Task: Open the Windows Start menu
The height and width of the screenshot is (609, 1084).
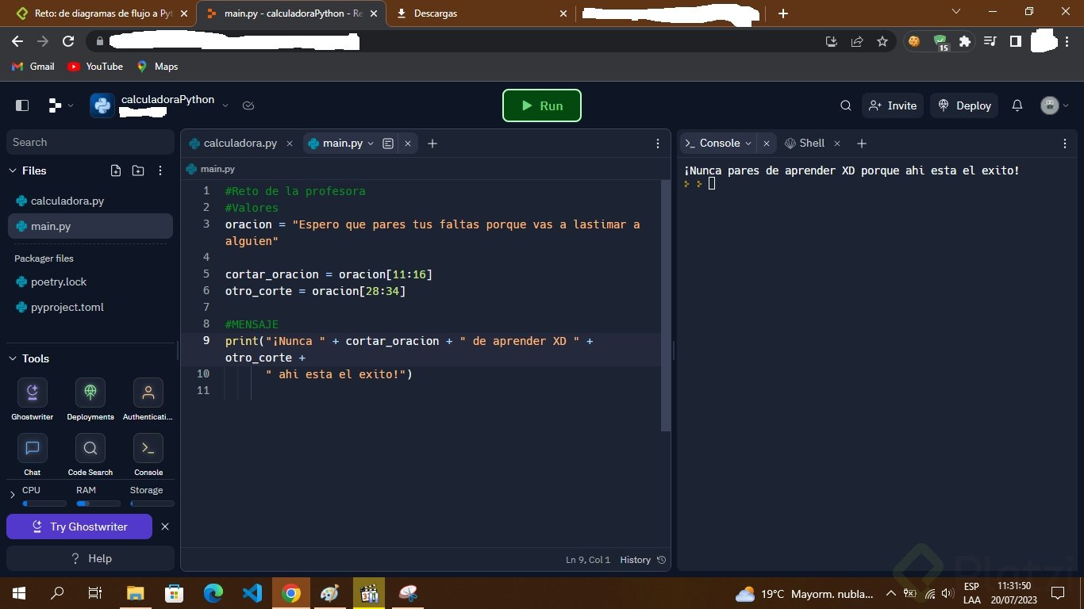Action: tap(19, 593)
